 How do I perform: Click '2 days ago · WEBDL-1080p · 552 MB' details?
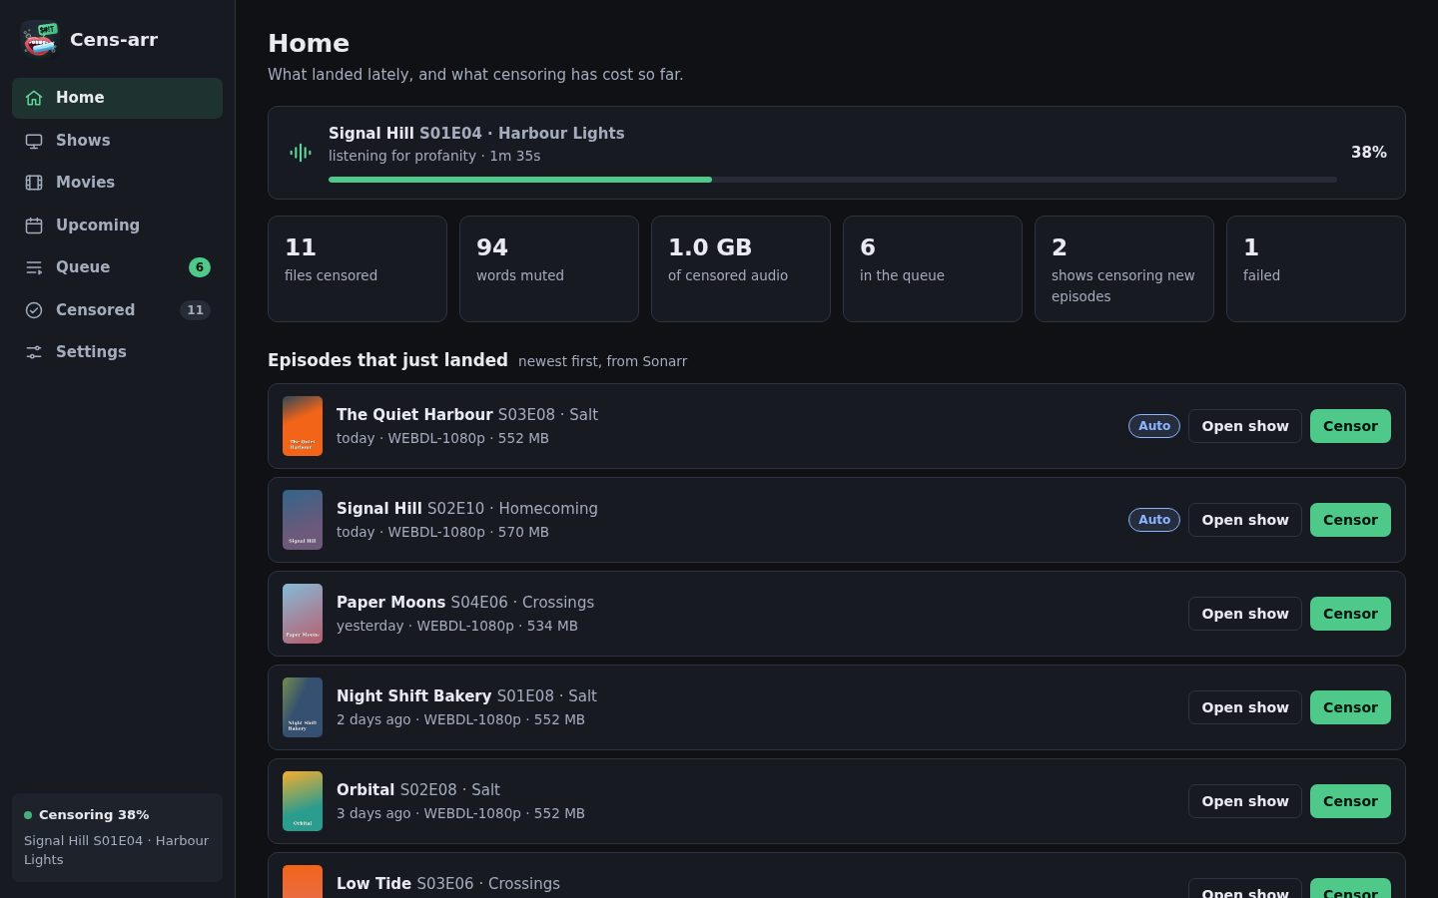[x=460, y=719]
